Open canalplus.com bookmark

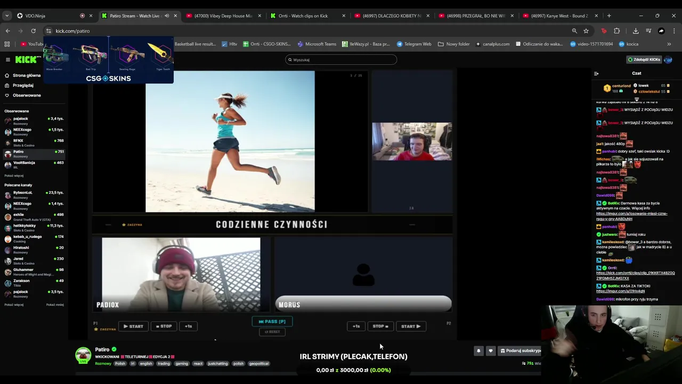point(492,44)
